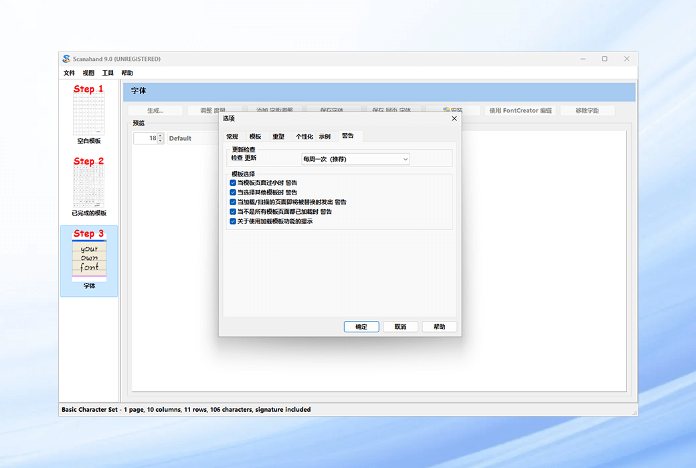696x468 pixels.
Task: Click 取消 to cancel the options dialog
Action: (400, 326)
